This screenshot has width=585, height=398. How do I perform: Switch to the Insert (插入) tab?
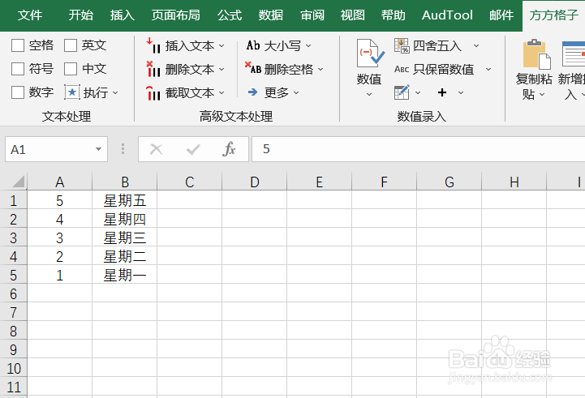122,15
